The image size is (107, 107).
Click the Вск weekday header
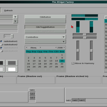(62, 52)
